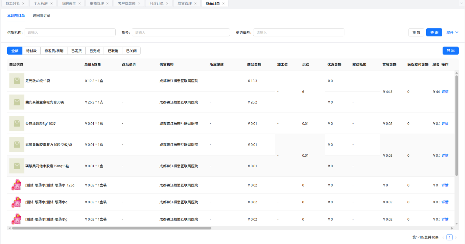Expand more filters with 展开
The height and width of the screenshot is (244, 465).
452,32
